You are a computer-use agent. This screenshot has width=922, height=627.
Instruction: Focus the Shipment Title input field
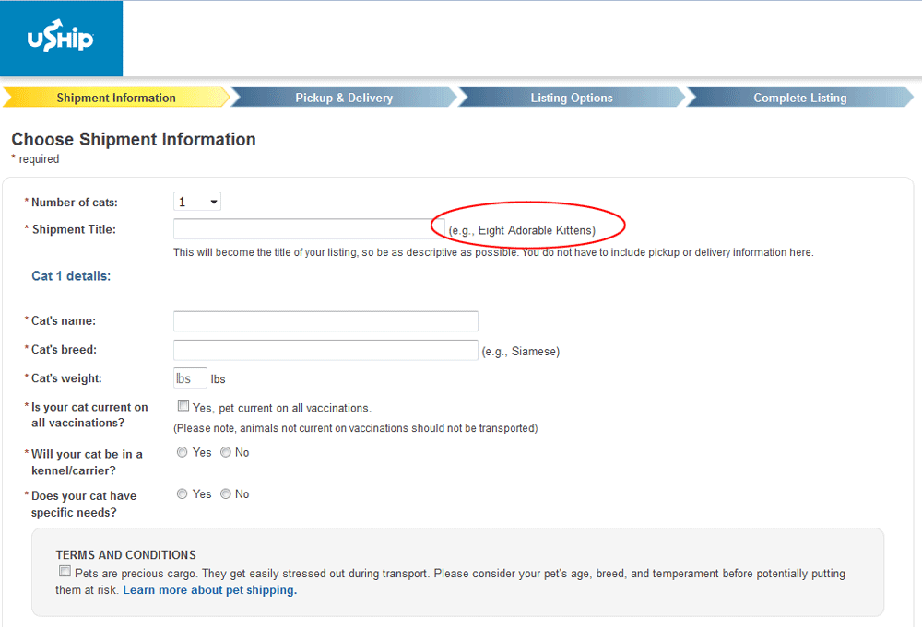click(x=309, y=229)
